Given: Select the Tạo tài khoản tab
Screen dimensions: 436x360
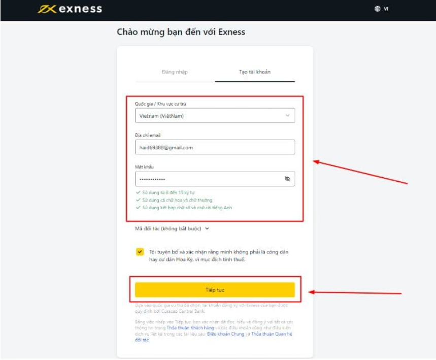Looking at the screenshot, I should point(254,72).
